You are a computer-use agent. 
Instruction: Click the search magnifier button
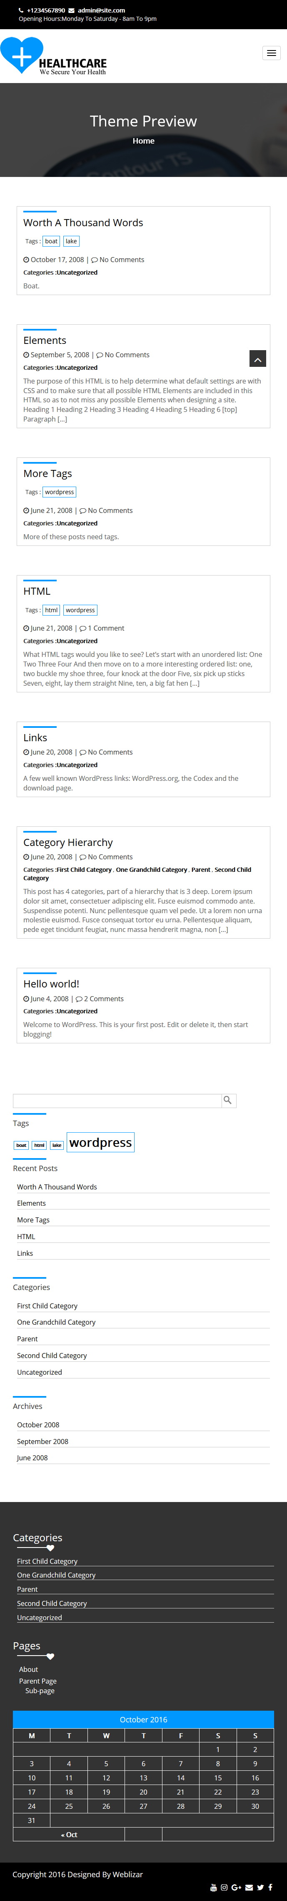tap(228, 1100)
